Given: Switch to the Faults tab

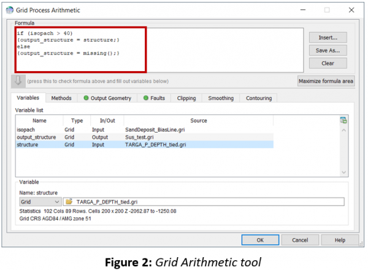Looking at the screenshot, I should point(154,98).
